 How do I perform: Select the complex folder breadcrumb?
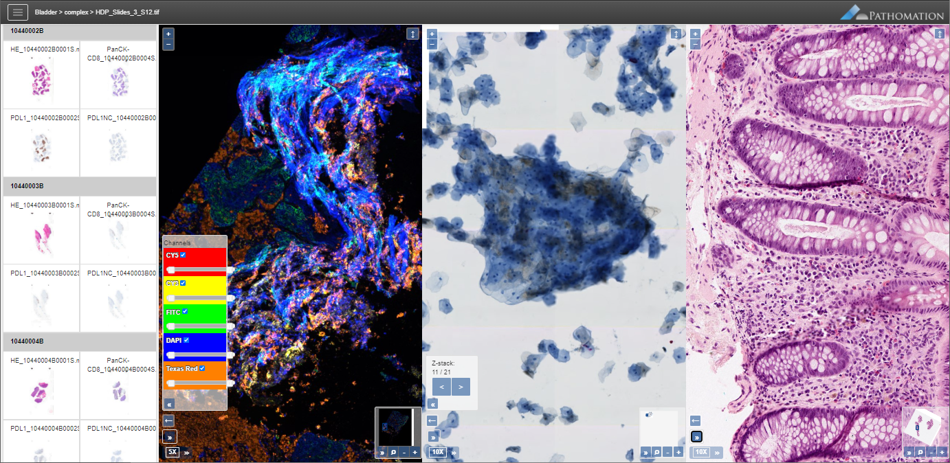pyautogui.click(x=76, y=12)
